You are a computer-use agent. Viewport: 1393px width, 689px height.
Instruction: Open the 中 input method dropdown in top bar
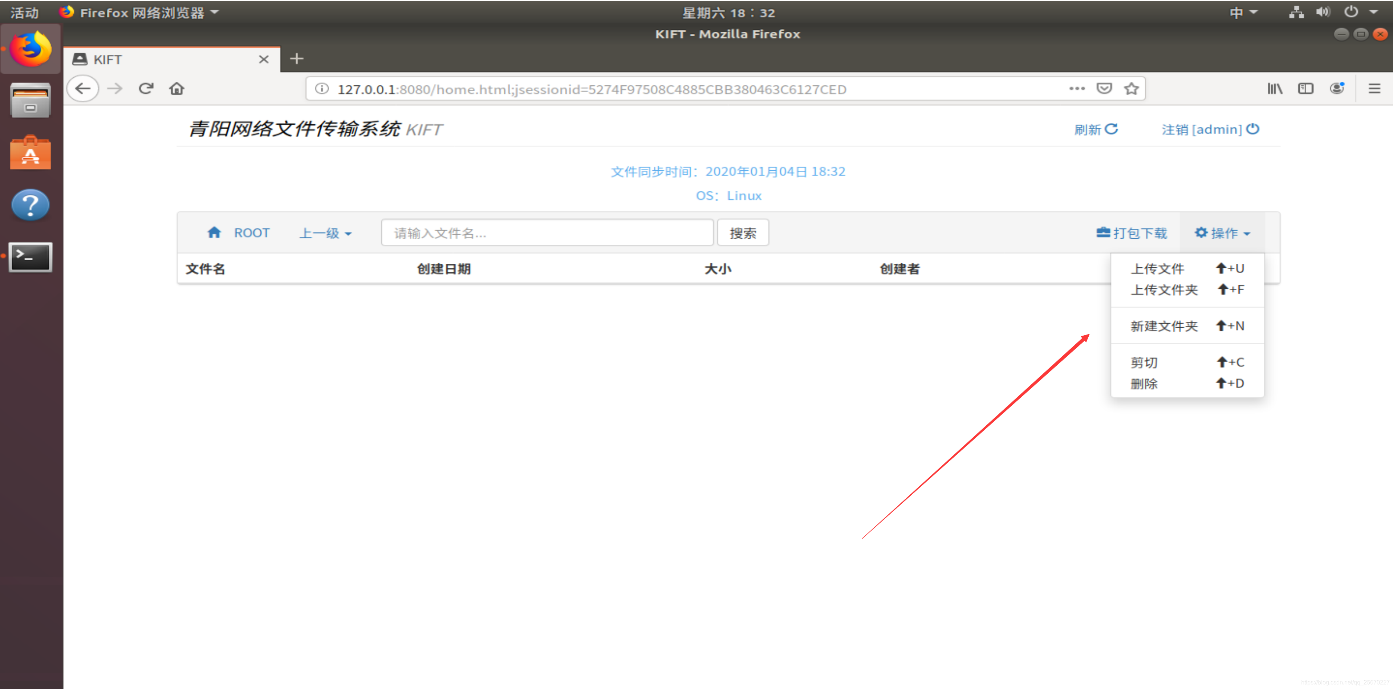click(x=1242, y=12)
